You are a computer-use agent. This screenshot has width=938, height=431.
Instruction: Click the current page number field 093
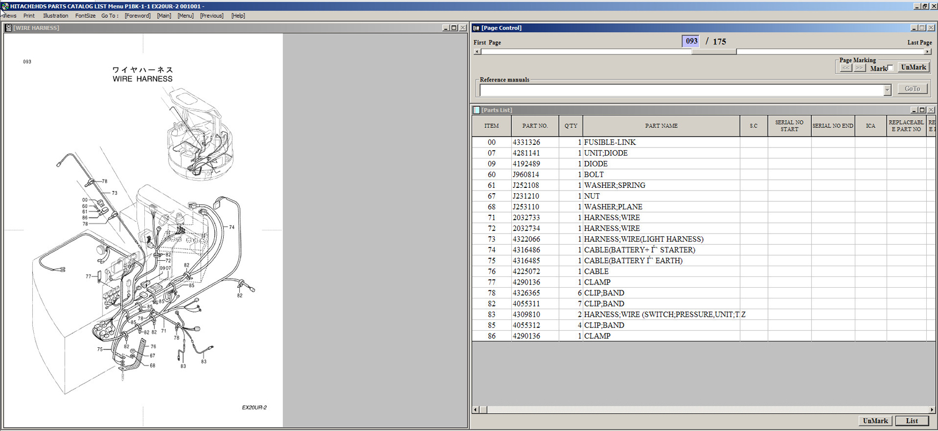[x=691, y=41]
